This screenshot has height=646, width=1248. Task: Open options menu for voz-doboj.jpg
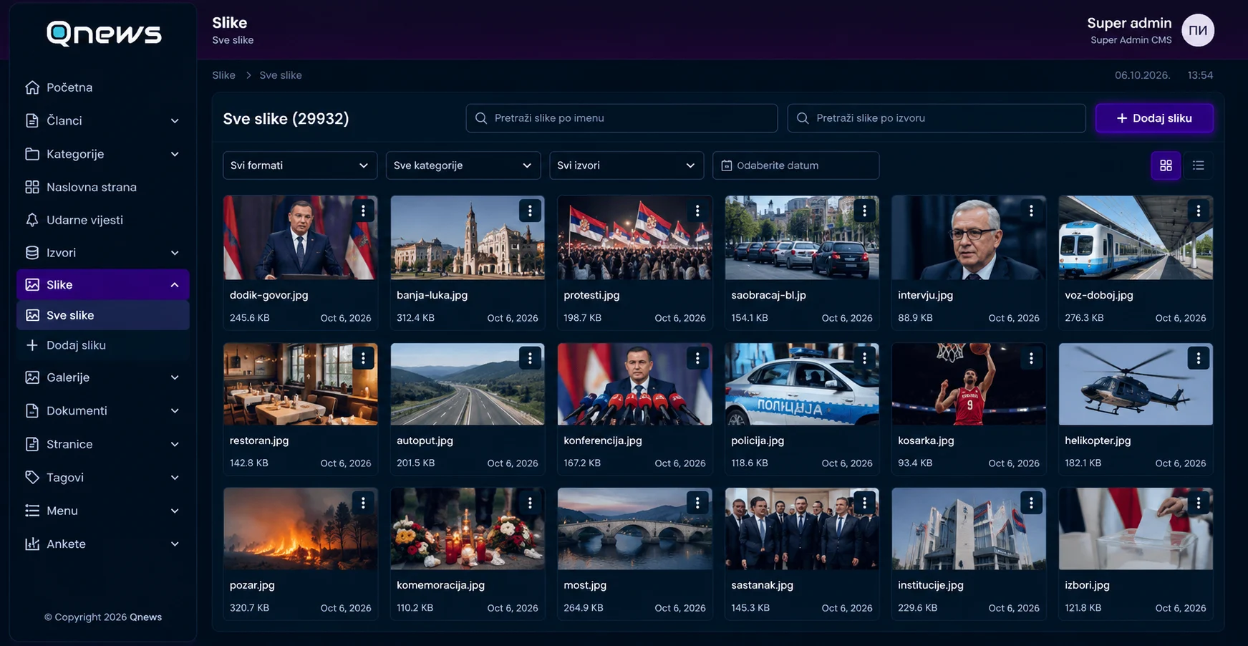pos(1199,211)
